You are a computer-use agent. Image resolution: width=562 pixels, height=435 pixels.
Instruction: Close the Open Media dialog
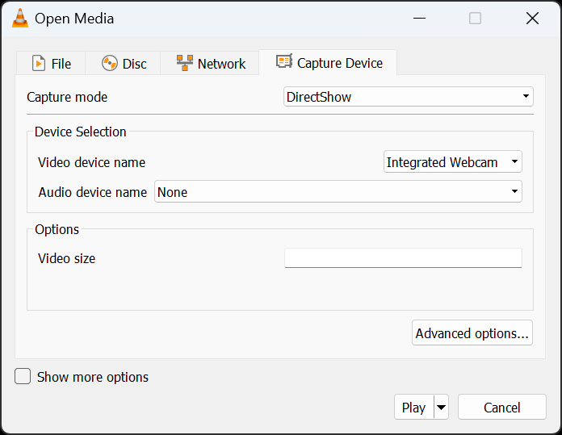[x=532, y=18]
